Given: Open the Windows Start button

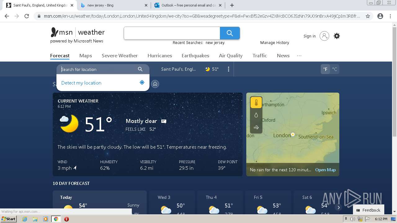Looking at the screenshot, I should click(x=8, y=219).
